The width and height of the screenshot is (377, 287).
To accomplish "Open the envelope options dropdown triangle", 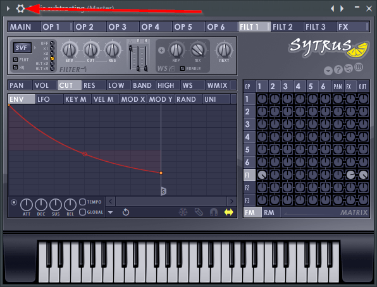I will (x=110, y=212).
